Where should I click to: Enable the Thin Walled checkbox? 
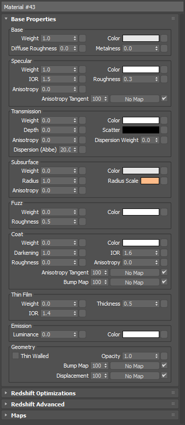point(16,356)
